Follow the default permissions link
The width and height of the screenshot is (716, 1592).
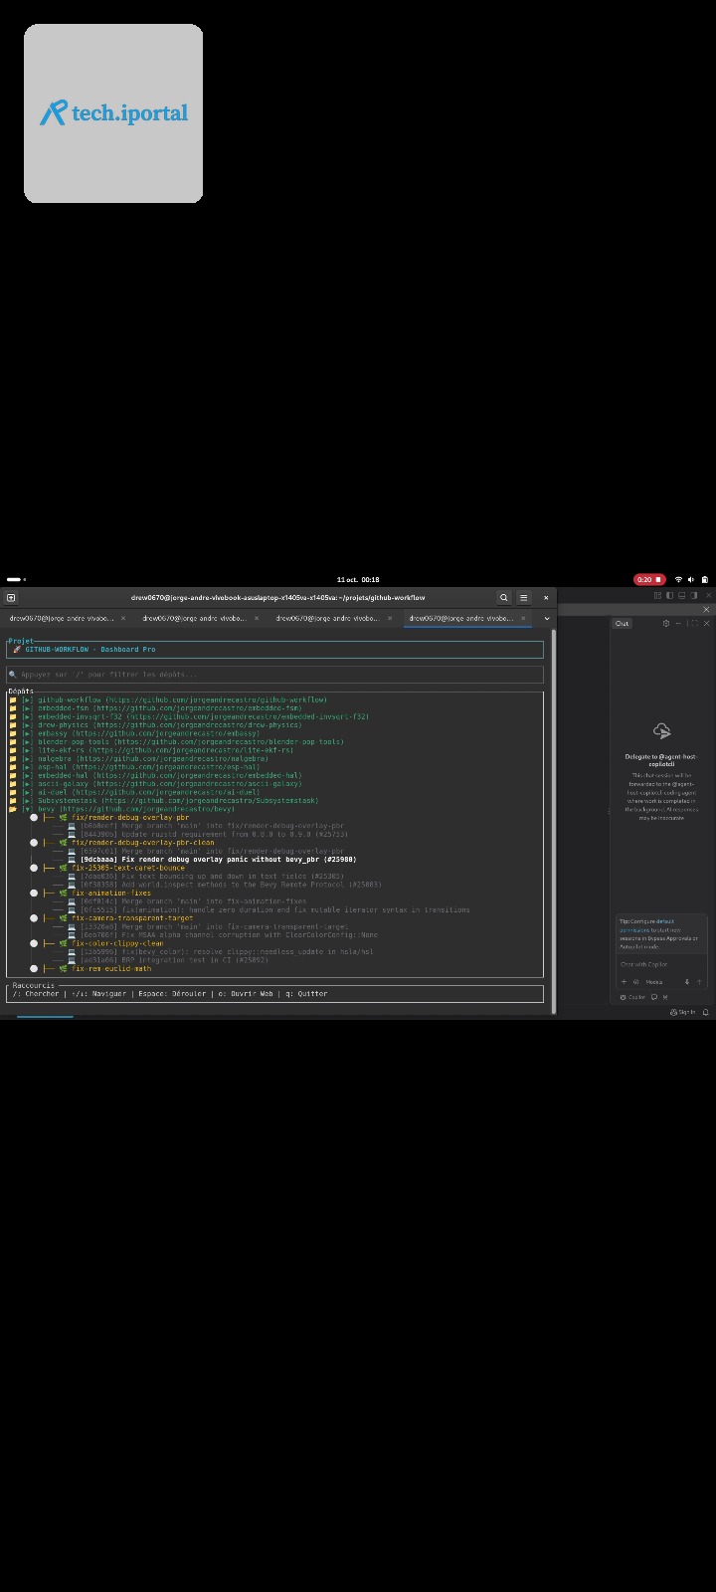click(x=664, y=921)
